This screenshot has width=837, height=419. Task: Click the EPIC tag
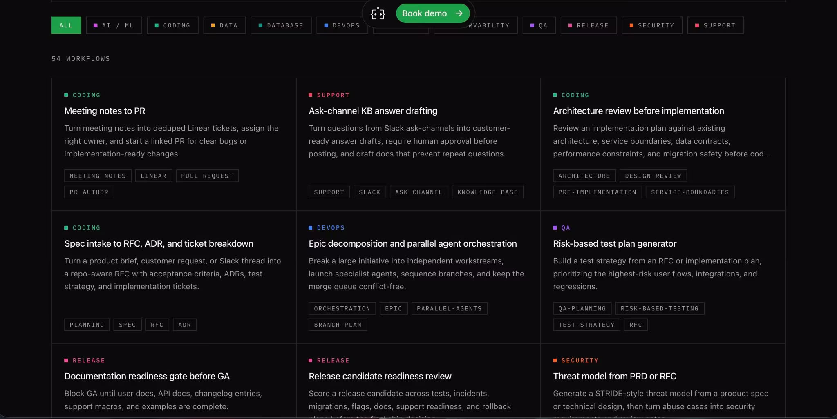394,309
